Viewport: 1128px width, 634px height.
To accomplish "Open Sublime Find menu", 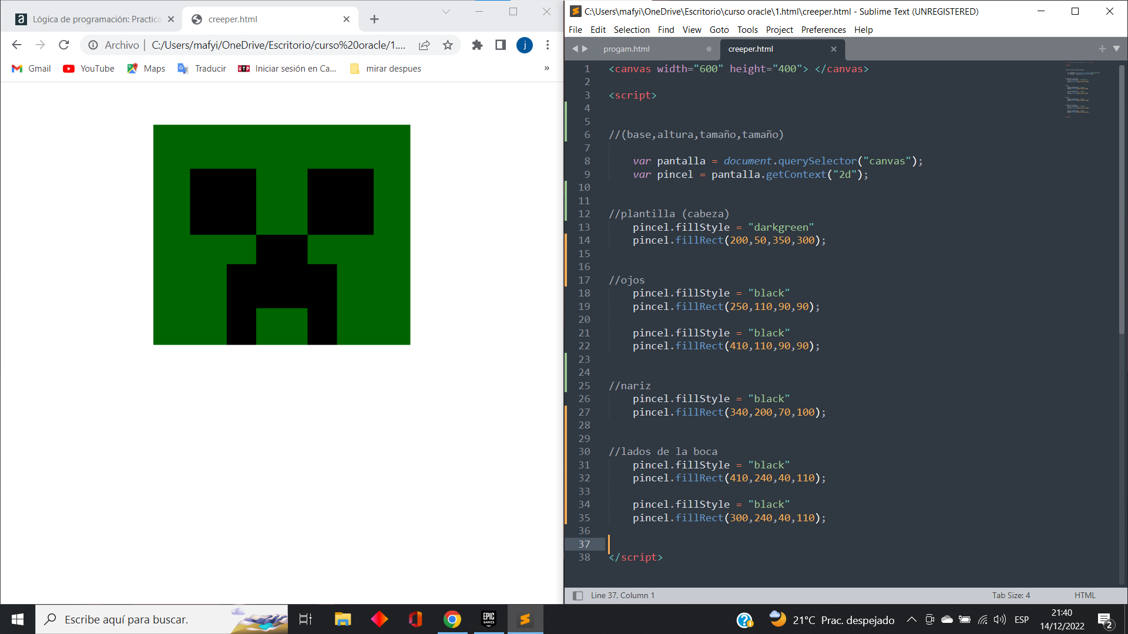I will [666, 30].
